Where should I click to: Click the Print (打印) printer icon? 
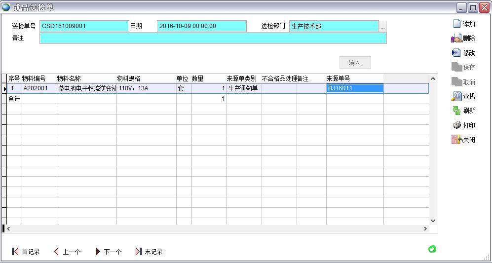click(456, 125)
